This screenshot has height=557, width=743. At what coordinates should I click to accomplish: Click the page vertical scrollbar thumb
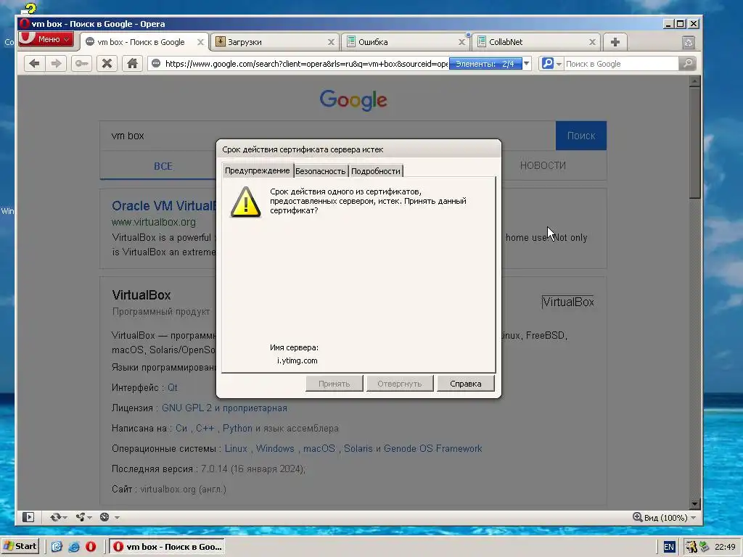[694, 142]
